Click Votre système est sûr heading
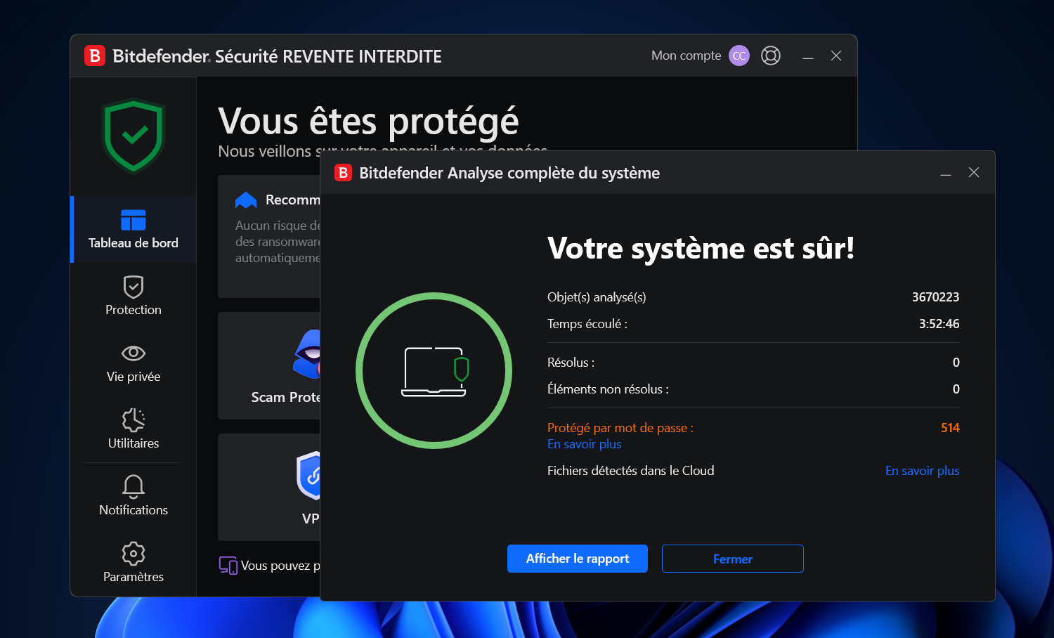This screenshot has width=1054, height=638. point(701,248)
